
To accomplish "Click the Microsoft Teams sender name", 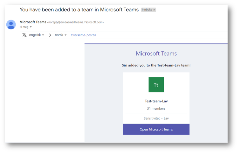I will [x=33, y=22].
